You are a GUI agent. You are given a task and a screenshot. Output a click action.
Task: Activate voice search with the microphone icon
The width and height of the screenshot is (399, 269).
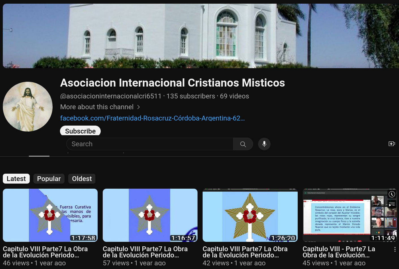pyautogui.click(x=264, y=144)
